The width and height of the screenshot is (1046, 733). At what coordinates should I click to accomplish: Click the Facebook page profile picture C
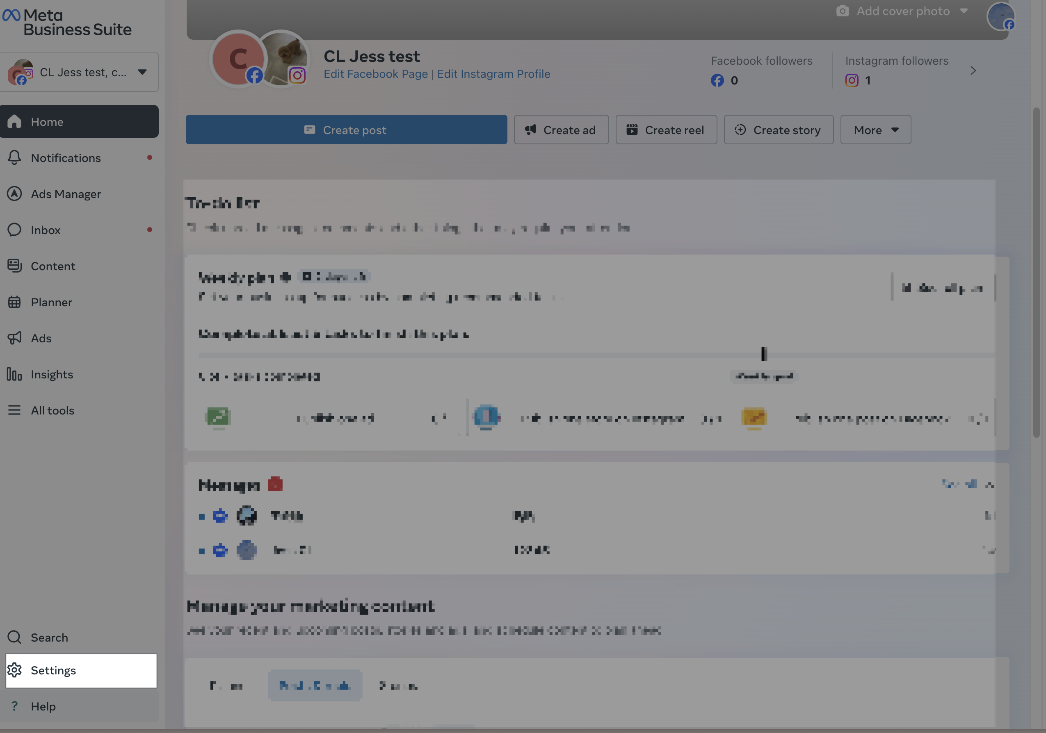pos(238,59)
